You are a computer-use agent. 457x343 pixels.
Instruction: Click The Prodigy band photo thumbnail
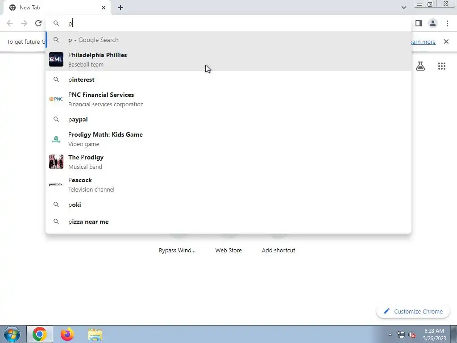56,162
